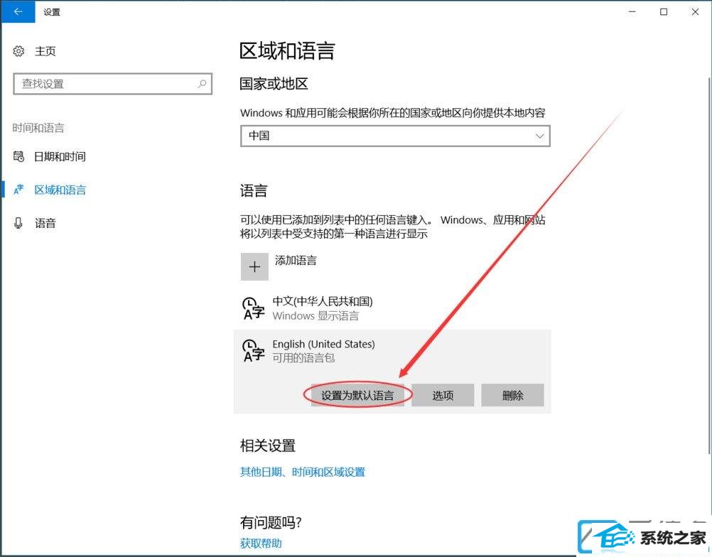Click the 删除 button
The image size is (712, 557).
(x=512, y=396)
